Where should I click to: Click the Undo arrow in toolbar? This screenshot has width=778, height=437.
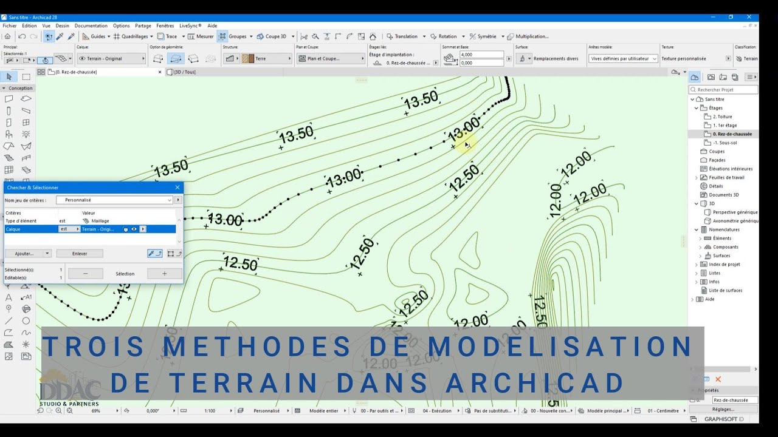point(22,36)
